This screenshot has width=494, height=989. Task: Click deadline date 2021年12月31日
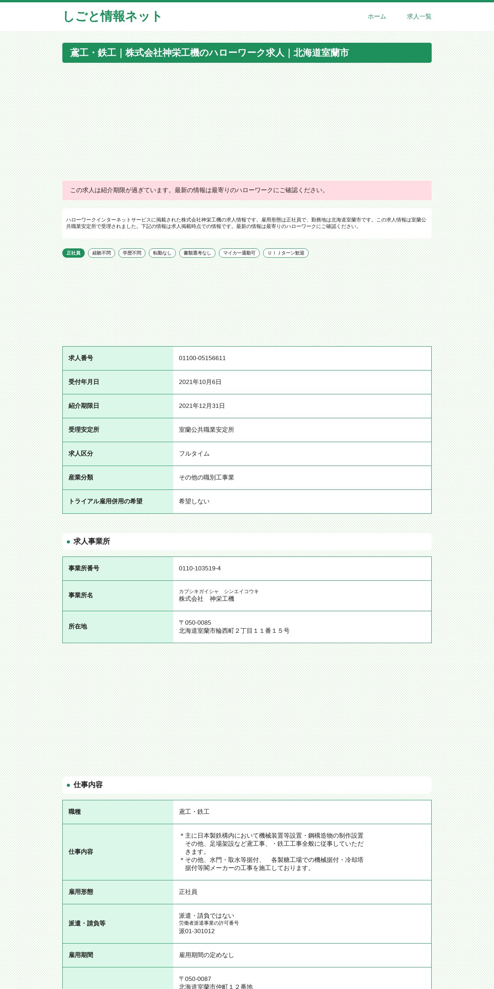pos(202,406)
